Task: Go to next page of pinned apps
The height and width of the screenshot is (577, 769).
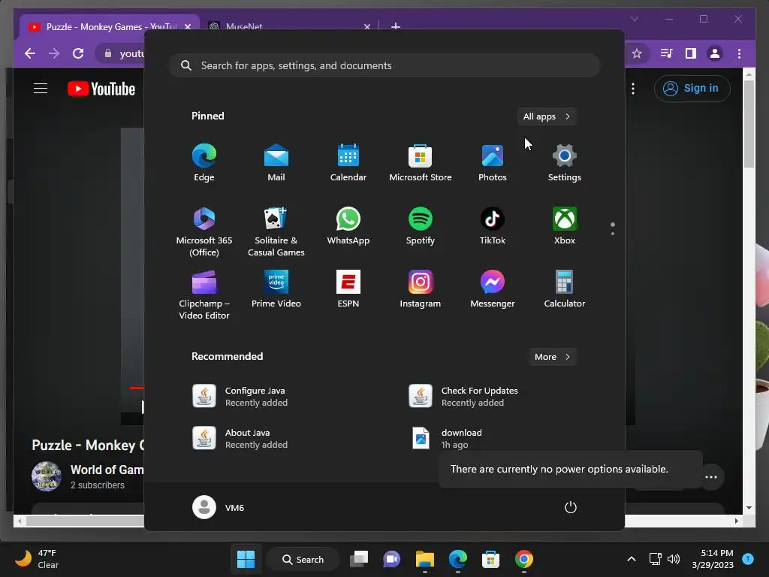Action: (613, 233)
